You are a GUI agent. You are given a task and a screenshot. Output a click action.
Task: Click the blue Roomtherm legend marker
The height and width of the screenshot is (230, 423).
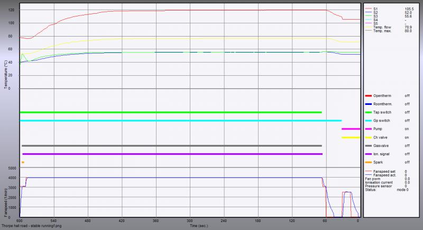coord(368,104)
